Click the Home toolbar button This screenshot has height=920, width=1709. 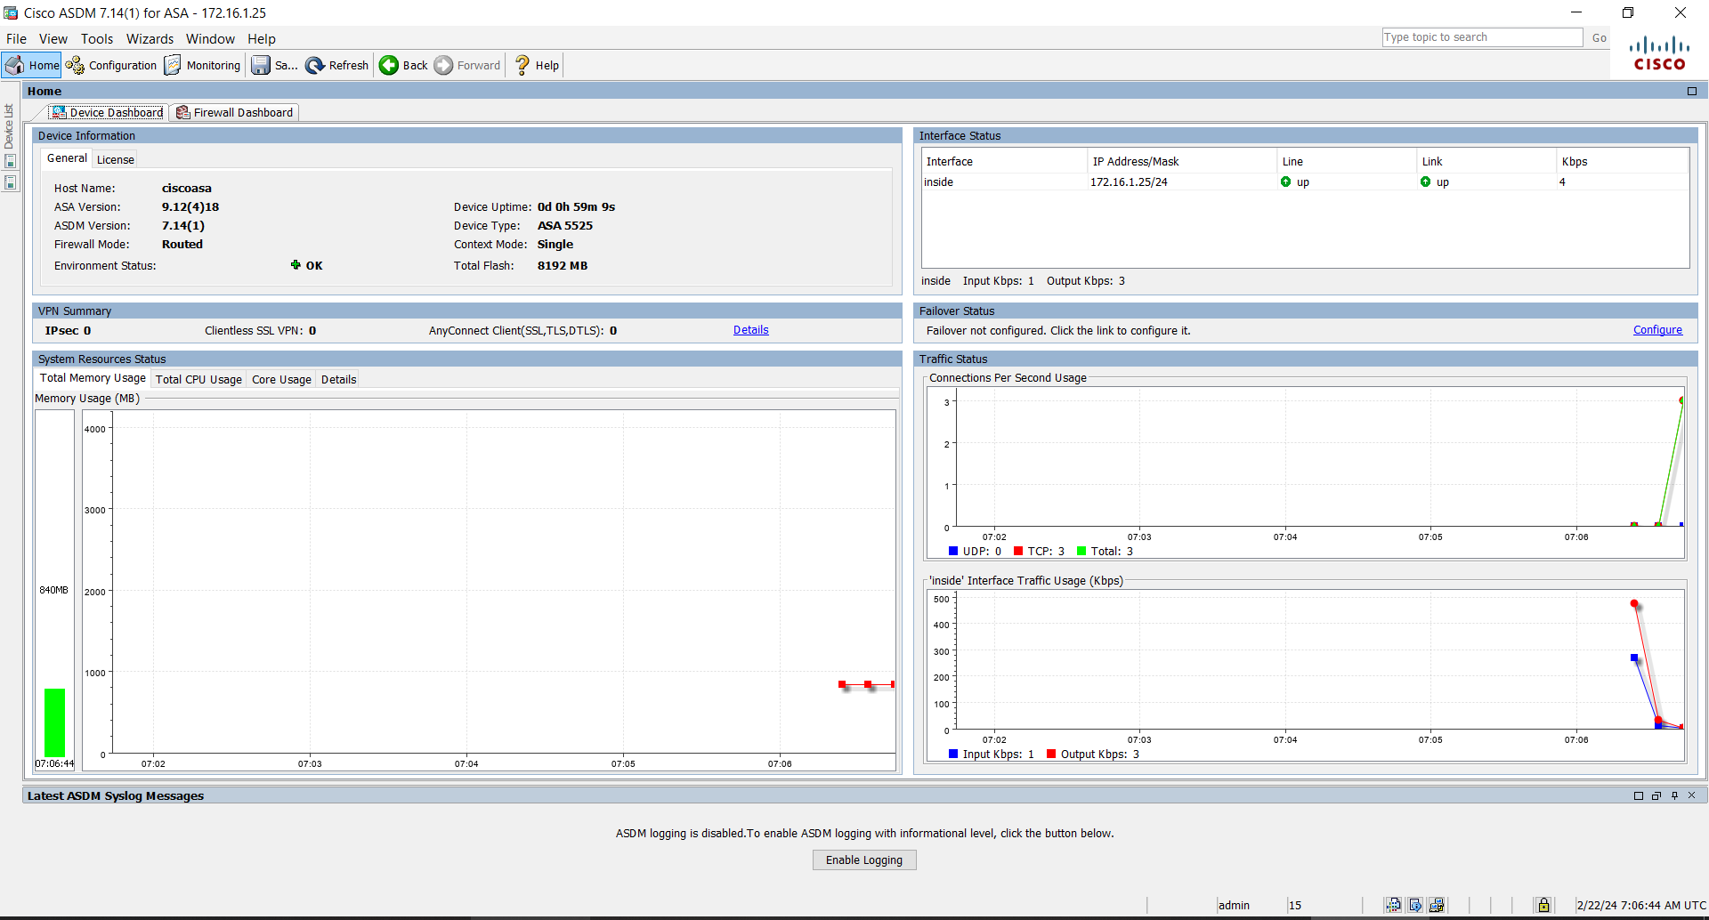coord(32,65)
